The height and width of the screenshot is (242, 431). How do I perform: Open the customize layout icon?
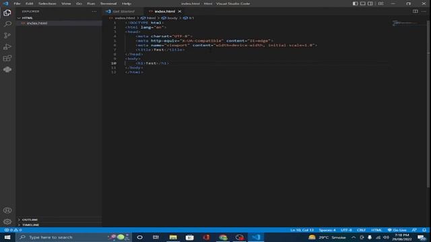pyautogui.click(x=380, y=3)
